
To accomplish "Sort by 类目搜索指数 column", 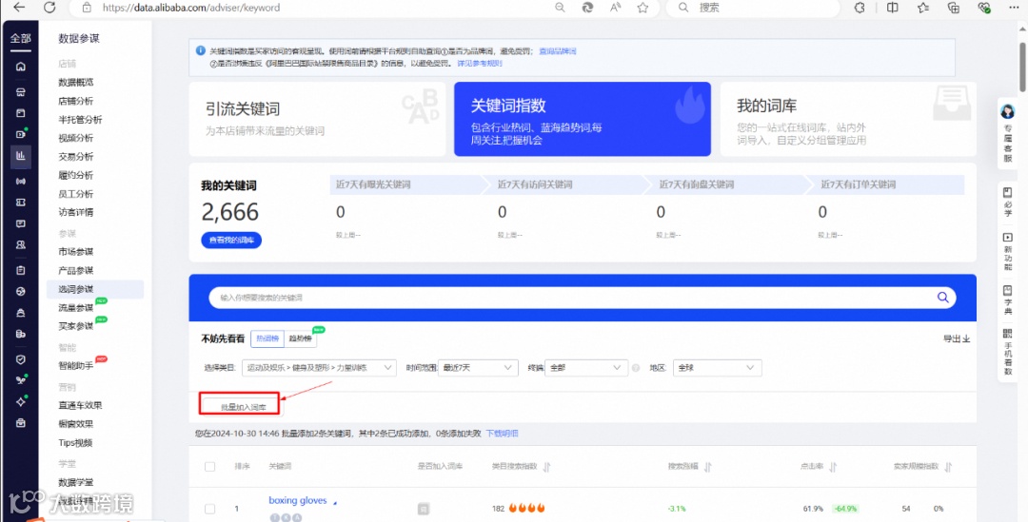I will pos(546,467).
